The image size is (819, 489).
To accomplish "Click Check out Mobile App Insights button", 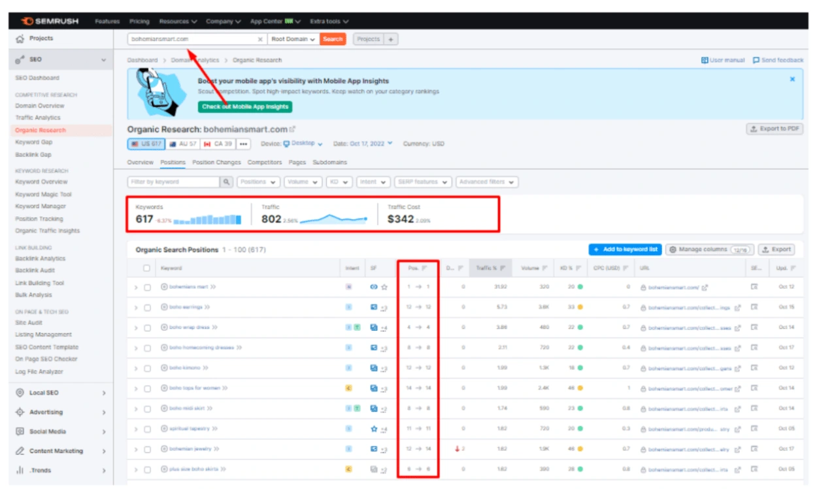I will [x=245, y=107].
